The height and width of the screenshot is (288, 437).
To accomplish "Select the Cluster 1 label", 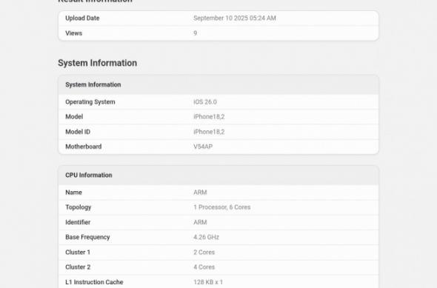I will pyautogui.click(x=78, y=252).
